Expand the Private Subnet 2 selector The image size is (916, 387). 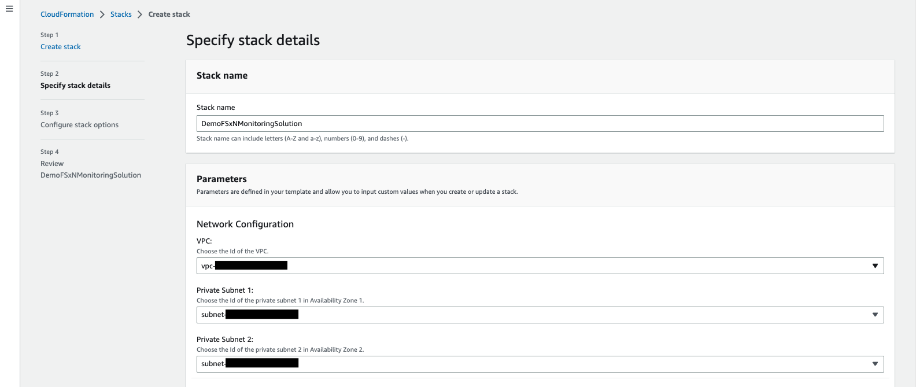click(x=540, y=364)
